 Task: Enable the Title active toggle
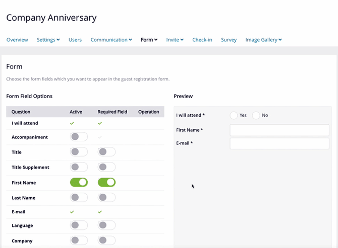coord(79,152)
